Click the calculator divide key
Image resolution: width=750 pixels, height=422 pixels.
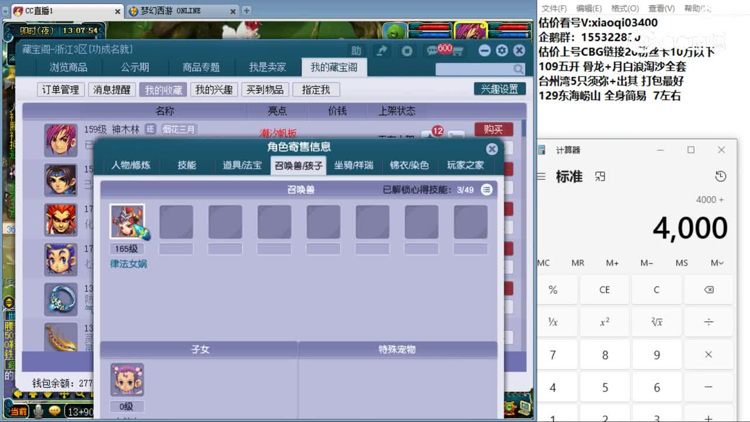(x=708, y=322)
